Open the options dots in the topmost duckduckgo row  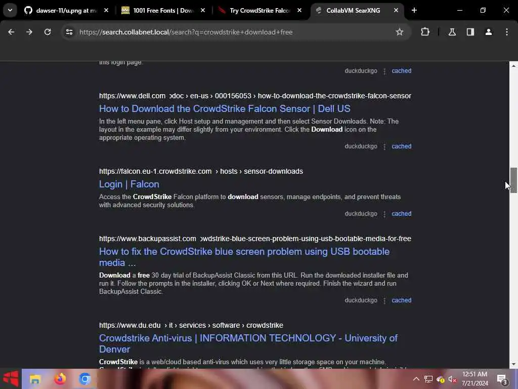384,71
